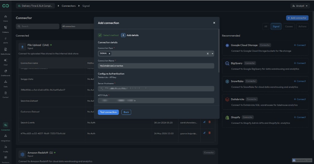Click the Back button in dialog
The width and height of the screenshot is (314, 164).
pos(126,112)
